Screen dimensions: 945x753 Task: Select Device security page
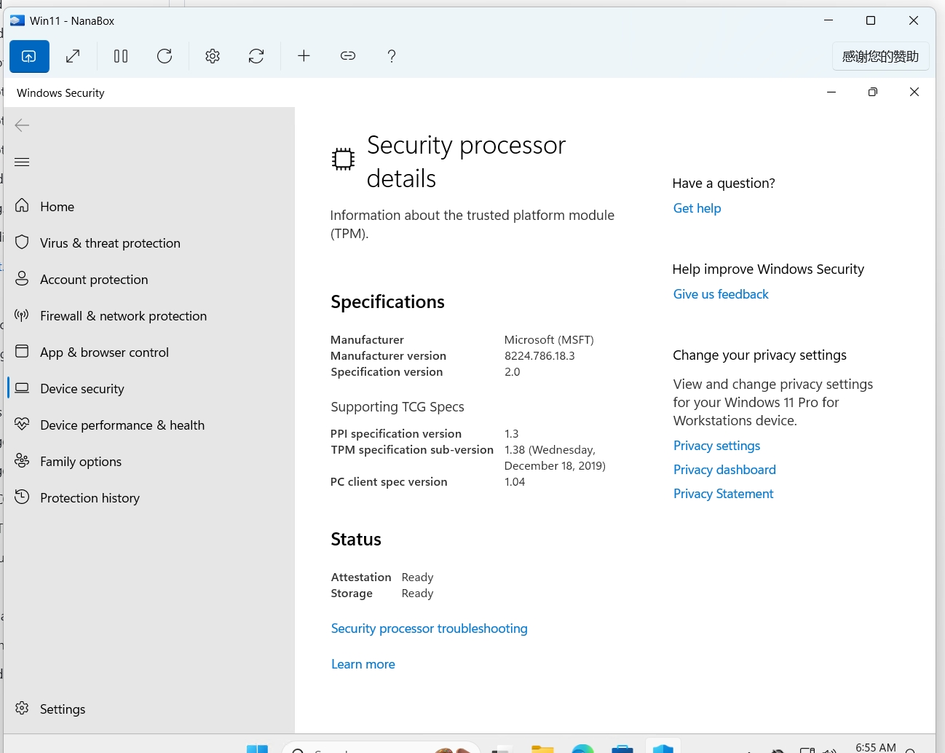coord(149,388)
